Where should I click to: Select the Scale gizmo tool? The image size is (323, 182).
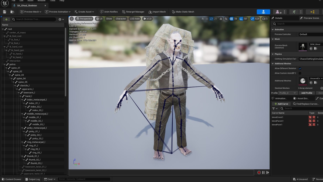(x=216, y=19)
